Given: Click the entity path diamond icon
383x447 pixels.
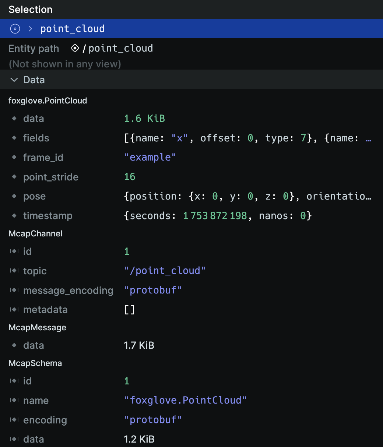Looking at the screenshot, I should [75, 48].
